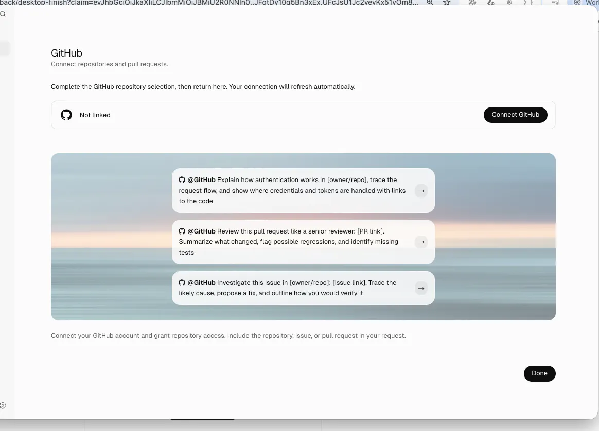Click "Connect repositories and pull requests." subtitle
The width and height of the screenshot is (599, 431).
109,64
